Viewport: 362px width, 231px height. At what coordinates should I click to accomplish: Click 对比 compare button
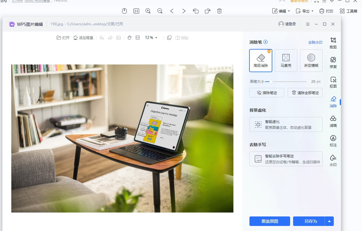click(182, 38)
